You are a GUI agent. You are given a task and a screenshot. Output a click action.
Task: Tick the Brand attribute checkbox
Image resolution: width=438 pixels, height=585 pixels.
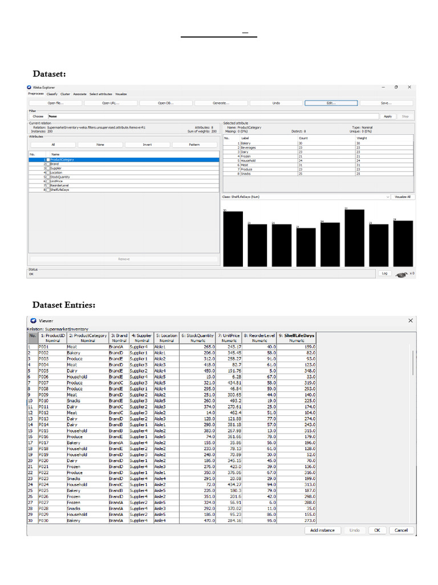48,164
